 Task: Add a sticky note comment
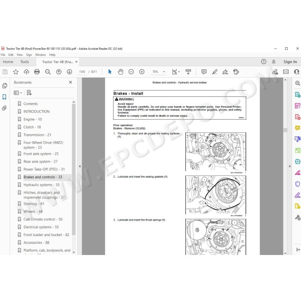click(204, 72)
